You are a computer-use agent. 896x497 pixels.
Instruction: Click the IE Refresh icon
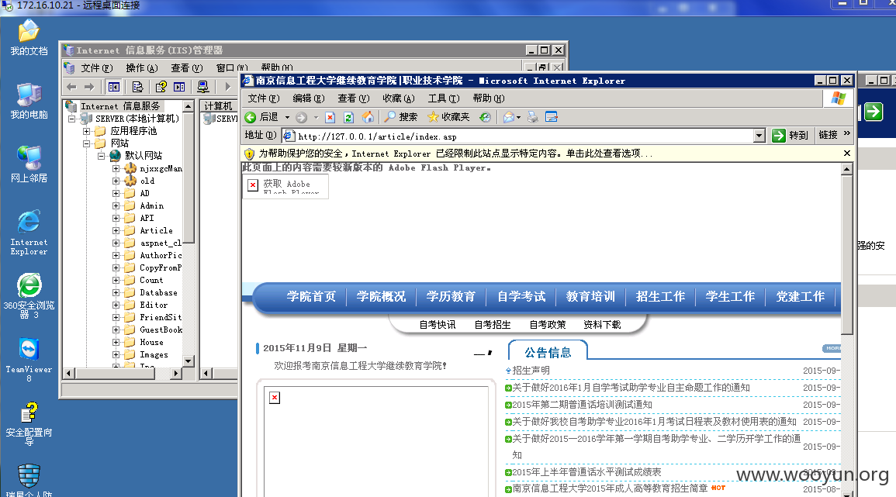348,117
